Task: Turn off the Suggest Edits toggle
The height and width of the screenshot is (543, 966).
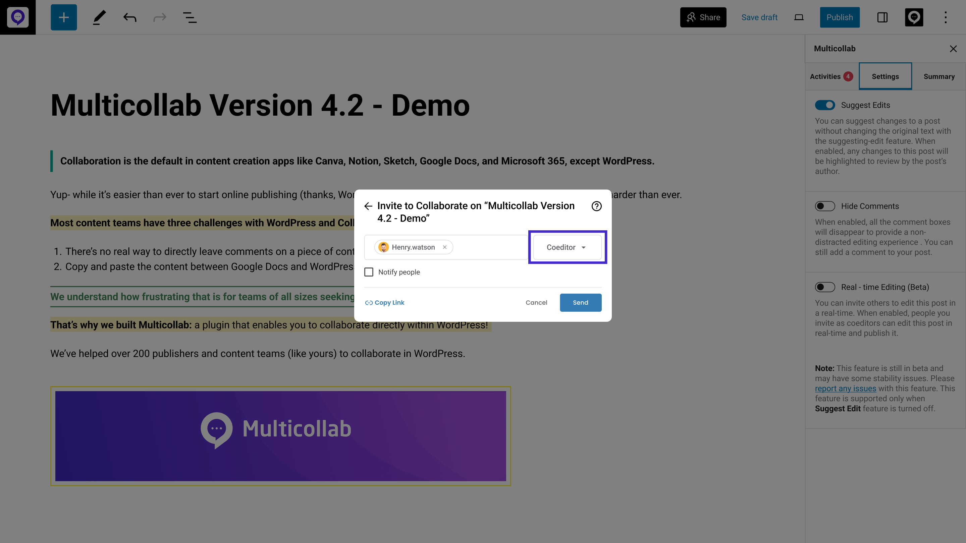Action: coord(825,105)
